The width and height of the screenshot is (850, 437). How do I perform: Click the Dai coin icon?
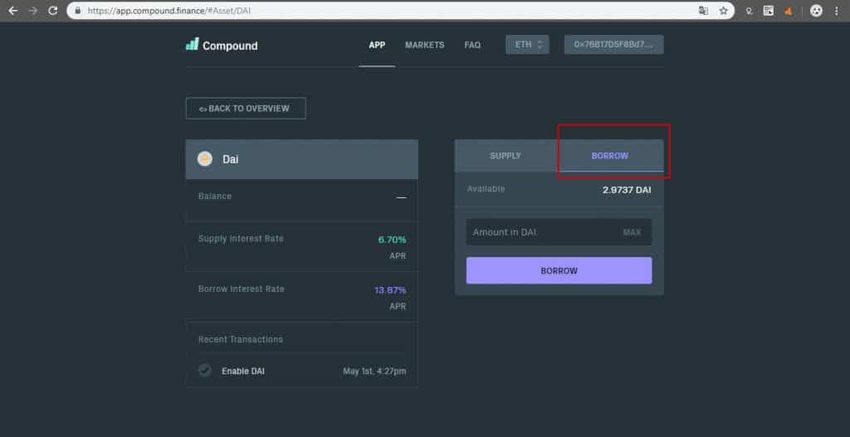[205, 158]
